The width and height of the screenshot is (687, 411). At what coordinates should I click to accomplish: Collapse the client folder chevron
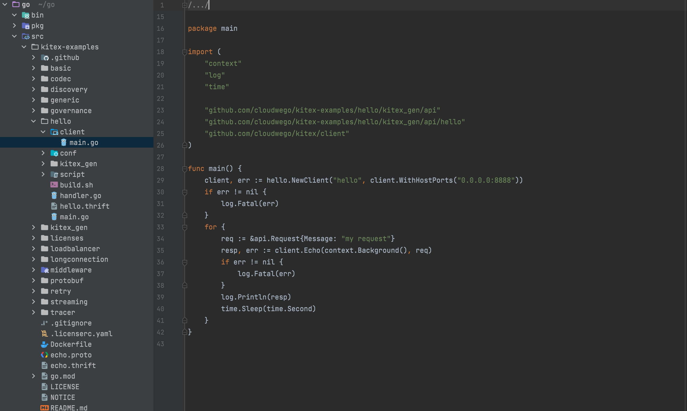tap(43, 132)
